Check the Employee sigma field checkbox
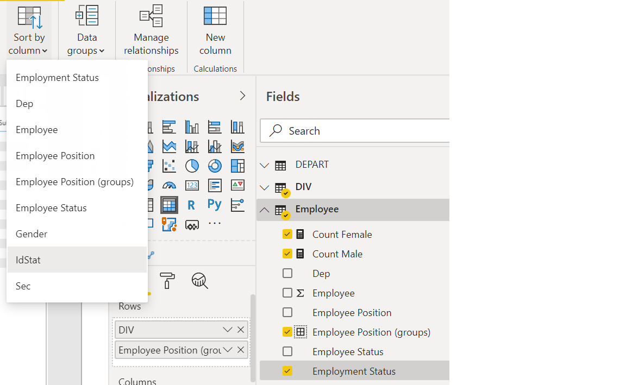The width and height of the screenshot is (626, 385). tap(287, 293)
